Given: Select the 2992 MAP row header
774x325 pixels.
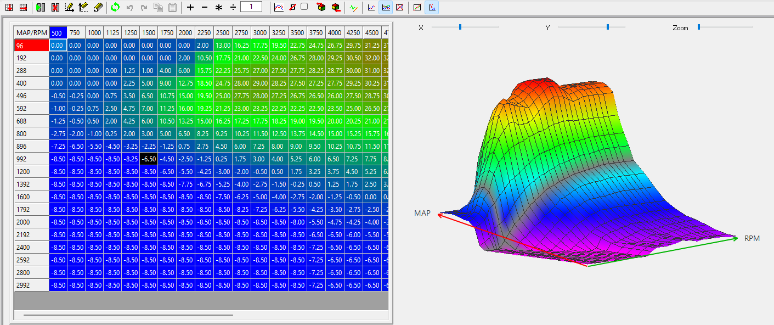Looking at the screenshot, I should (32, 285).
